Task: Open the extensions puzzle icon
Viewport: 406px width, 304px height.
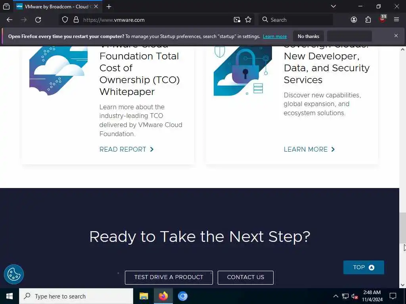Action: pos(368,20)
